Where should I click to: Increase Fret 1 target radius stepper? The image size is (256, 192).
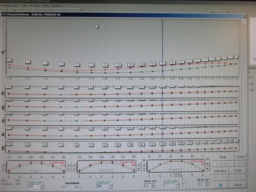[42, 185]
